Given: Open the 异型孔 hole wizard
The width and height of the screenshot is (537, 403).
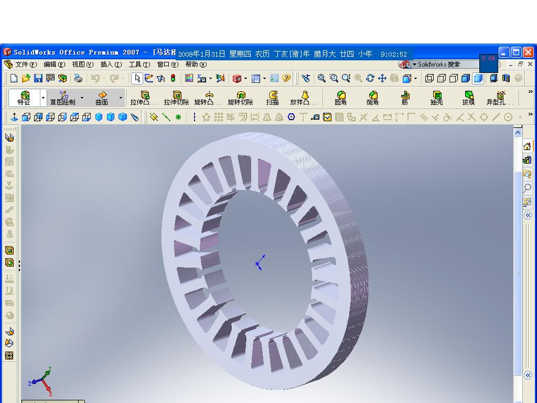Looking at the screenshot, I should click(x=498, y=98).
